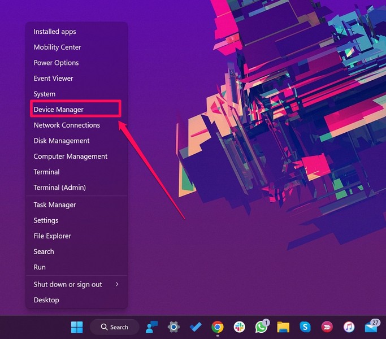Open WhatsApp from the taskbar

261,327
